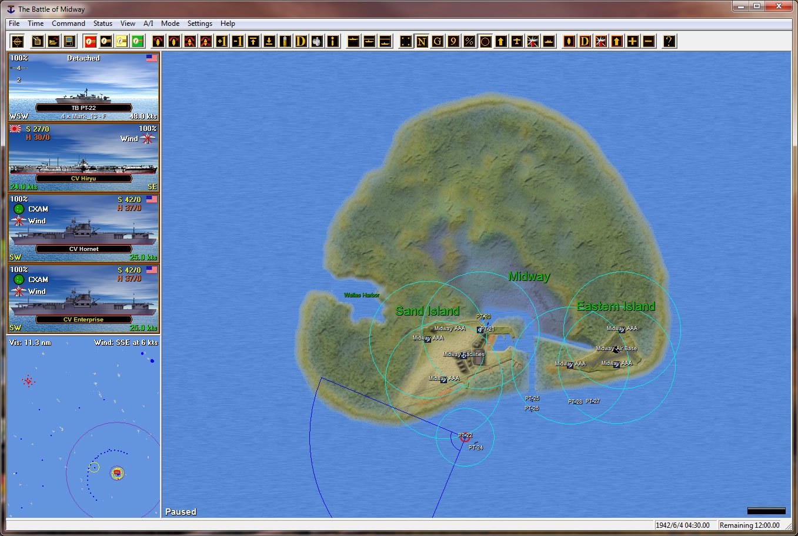Click the +1 toolbar icon
Viewport: 798px width, 536px height.
point(222,41)
